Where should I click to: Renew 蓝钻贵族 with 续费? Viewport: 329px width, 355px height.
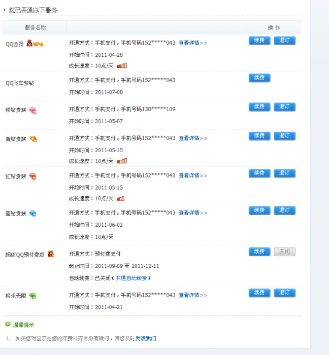[x=259, y=210]
